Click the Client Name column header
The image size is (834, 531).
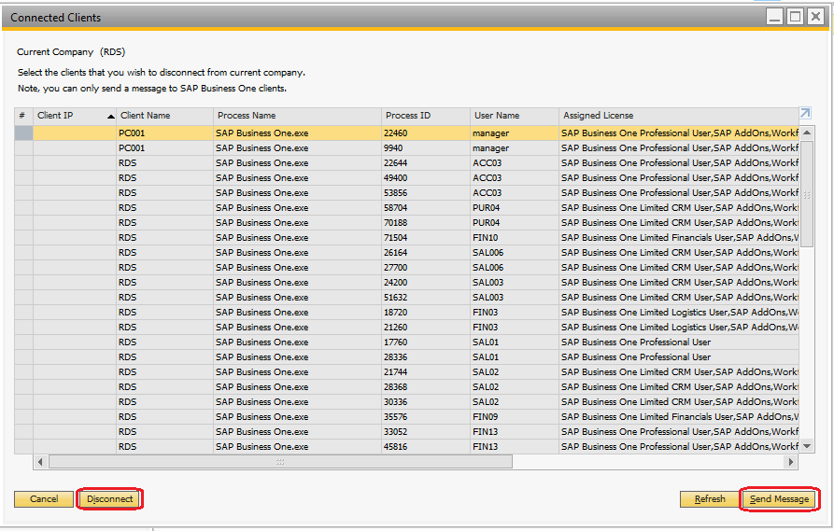pos(165,116)
